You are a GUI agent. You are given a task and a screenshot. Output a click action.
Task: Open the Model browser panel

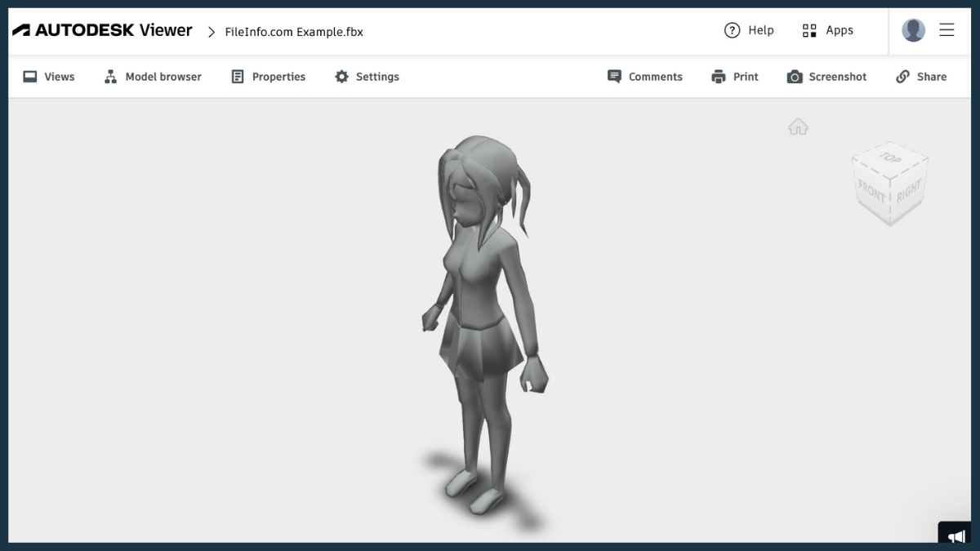pos(153,77)
